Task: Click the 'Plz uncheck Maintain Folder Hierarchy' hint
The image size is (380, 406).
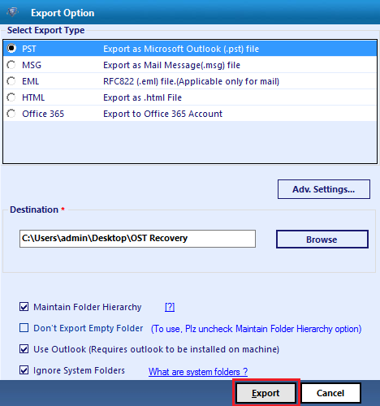Action: coord(256,329)
